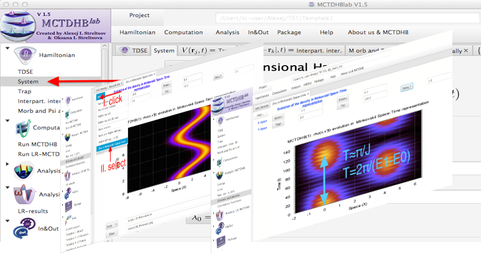
Task: Open the About us & MCTDHB menu
Action: [378, 32]
